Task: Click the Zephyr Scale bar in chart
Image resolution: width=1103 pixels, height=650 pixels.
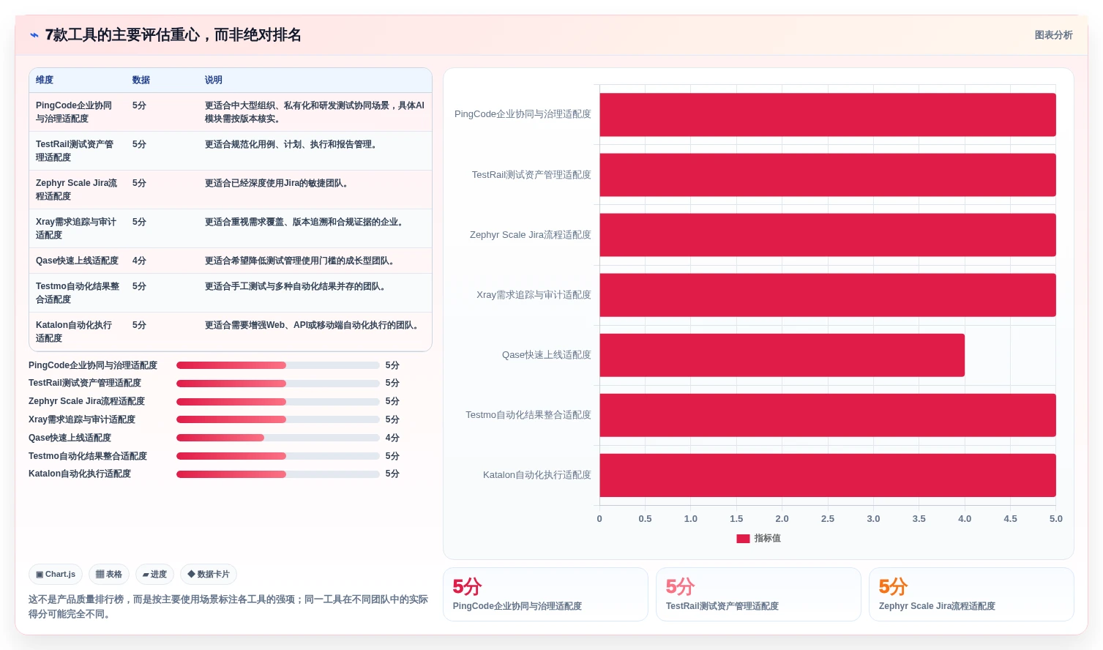Action: (x=828, y=235)
